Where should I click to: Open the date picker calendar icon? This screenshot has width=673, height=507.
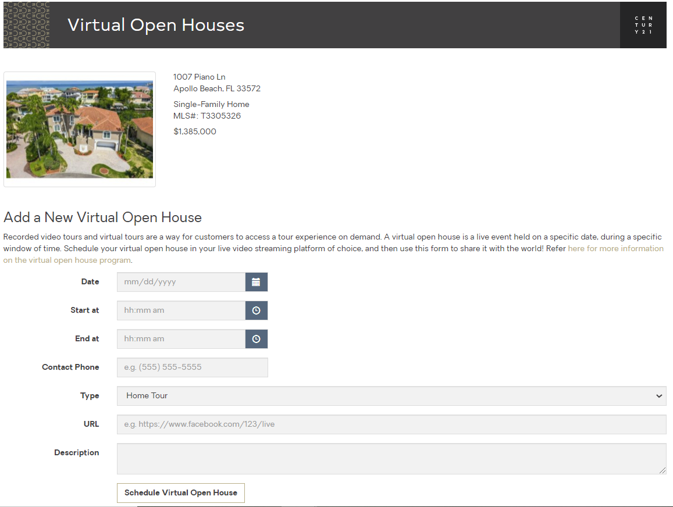tap(257, 282)
